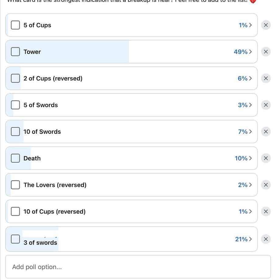Viewport: 275px width, 280px height.
Task: Delete the 2 of Cups (reversed) option
Action: 266,78
